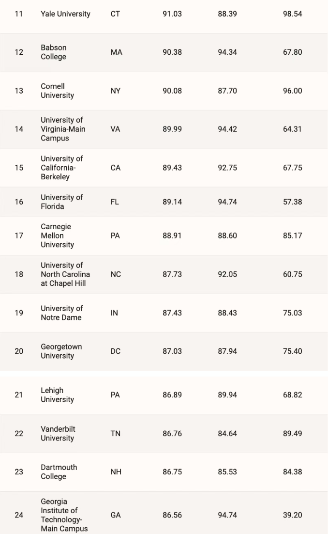Click the DC state cell for Georgetown
The height and width of the screenshot is (534, 328).
tap(116, 351)
